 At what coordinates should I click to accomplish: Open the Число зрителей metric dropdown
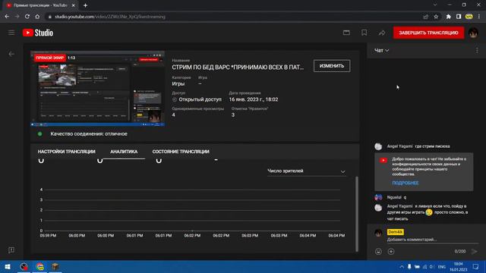[307, 171]
